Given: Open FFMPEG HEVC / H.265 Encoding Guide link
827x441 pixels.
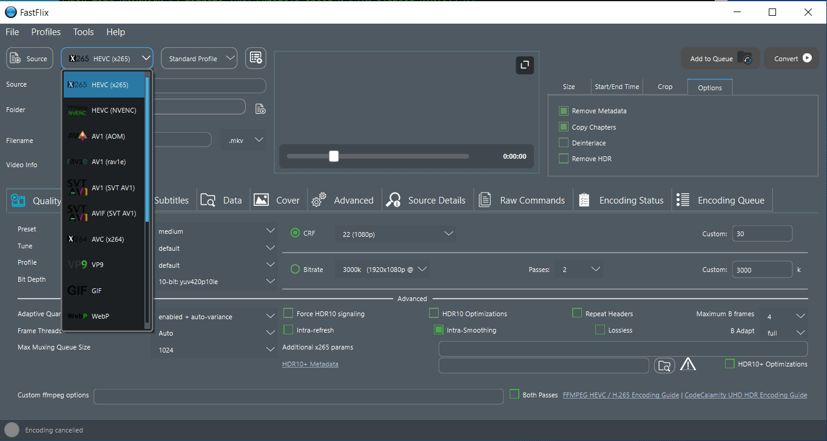Looking at the screenshot, I should (x=620, y=395).
